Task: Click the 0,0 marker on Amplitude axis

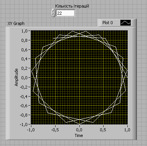Action: coord(24,78)
